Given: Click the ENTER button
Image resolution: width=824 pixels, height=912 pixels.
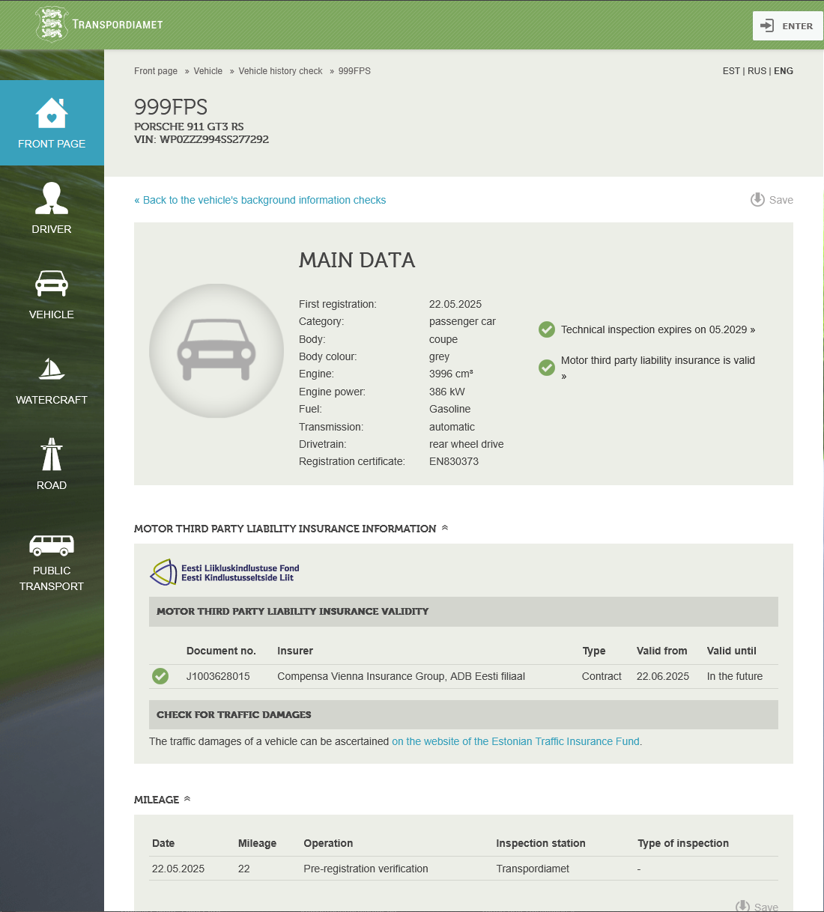Looking at the screenshot, I should 787,25.
